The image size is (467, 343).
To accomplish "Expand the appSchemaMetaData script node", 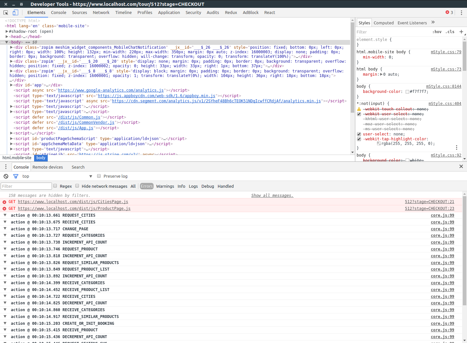I will coord(12,144).
